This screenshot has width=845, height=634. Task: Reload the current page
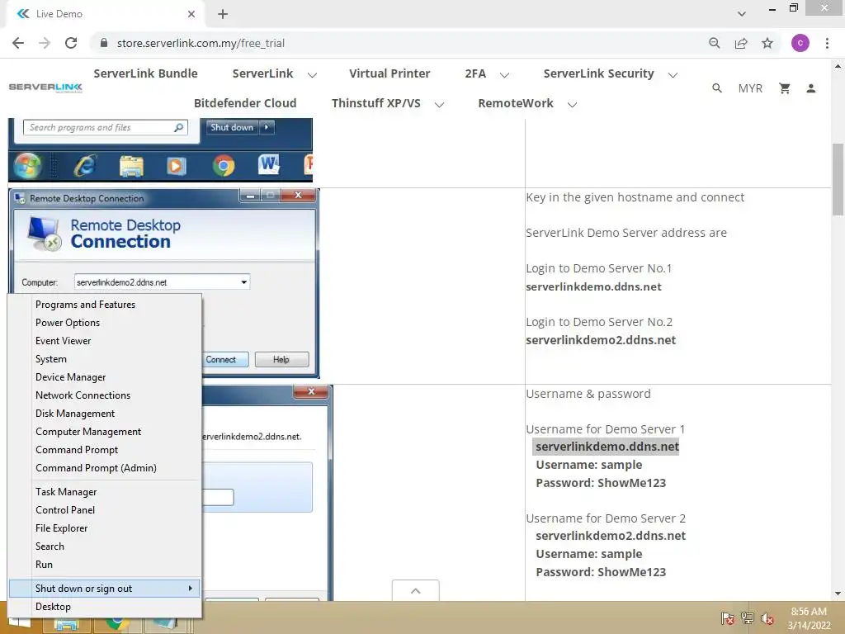click(71, 43)
